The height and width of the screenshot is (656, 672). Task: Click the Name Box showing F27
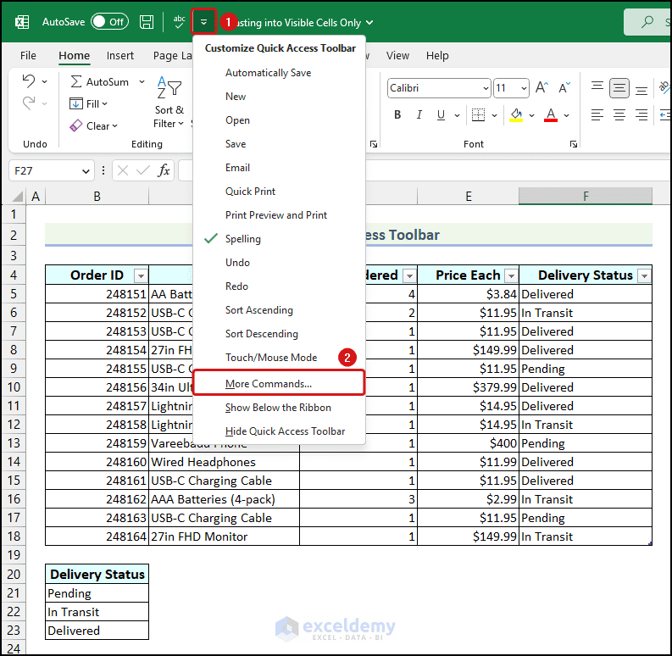coord(52,171)
